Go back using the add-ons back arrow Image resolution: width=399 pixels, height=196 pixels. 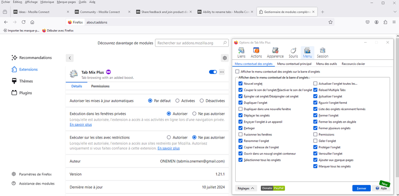point(70,58)
